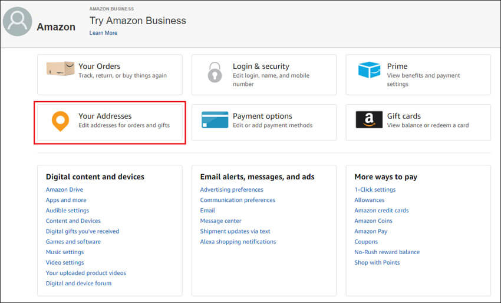The width and height of the screenshot is (501, 303).
Task: Open Shipment updates via text
Action: pyautogui.click(x=235, y=231)
